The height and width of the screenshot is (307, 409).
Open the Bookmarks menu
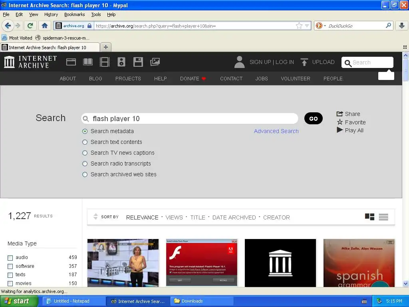(x=74, y=14)
